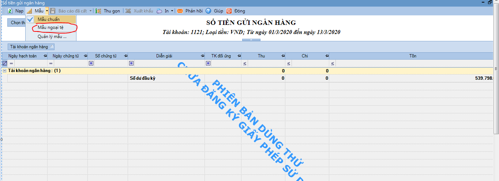
Task: Pin the Chi column
Action: coord(327,56)
